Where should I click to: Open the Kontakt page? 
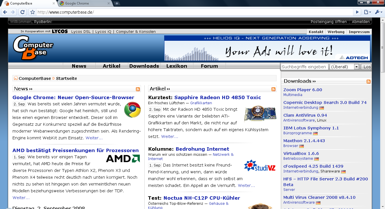coord(316,32)
